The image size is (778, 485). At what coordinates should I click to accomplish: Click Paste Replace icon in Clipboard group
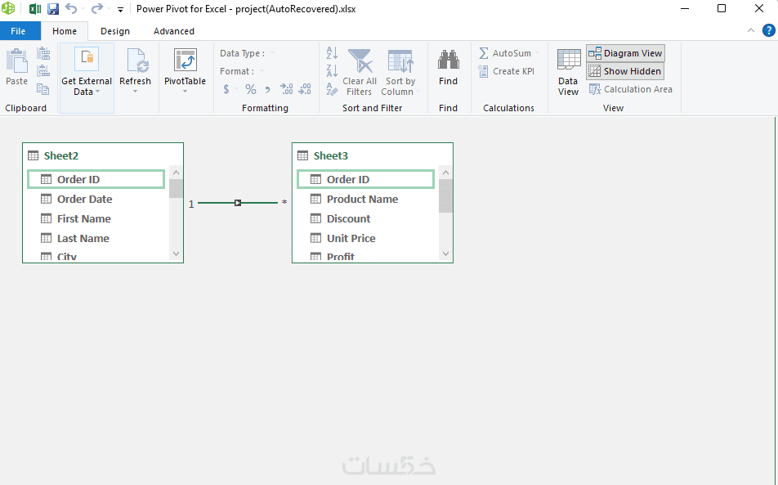click(x=43, y=71)
